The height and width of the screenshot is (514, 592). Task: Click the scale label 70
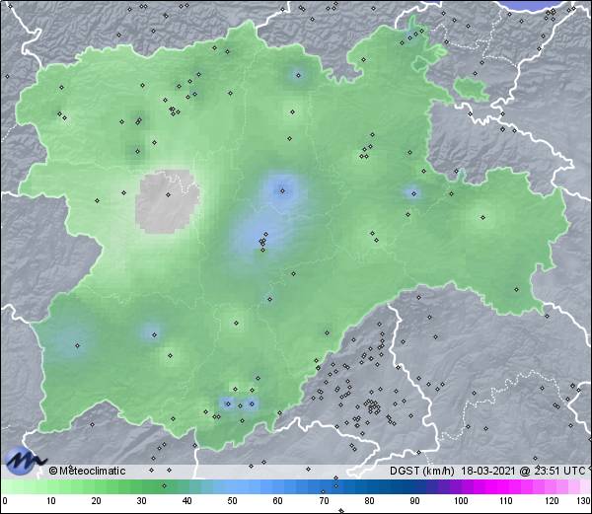pos(324,501)
